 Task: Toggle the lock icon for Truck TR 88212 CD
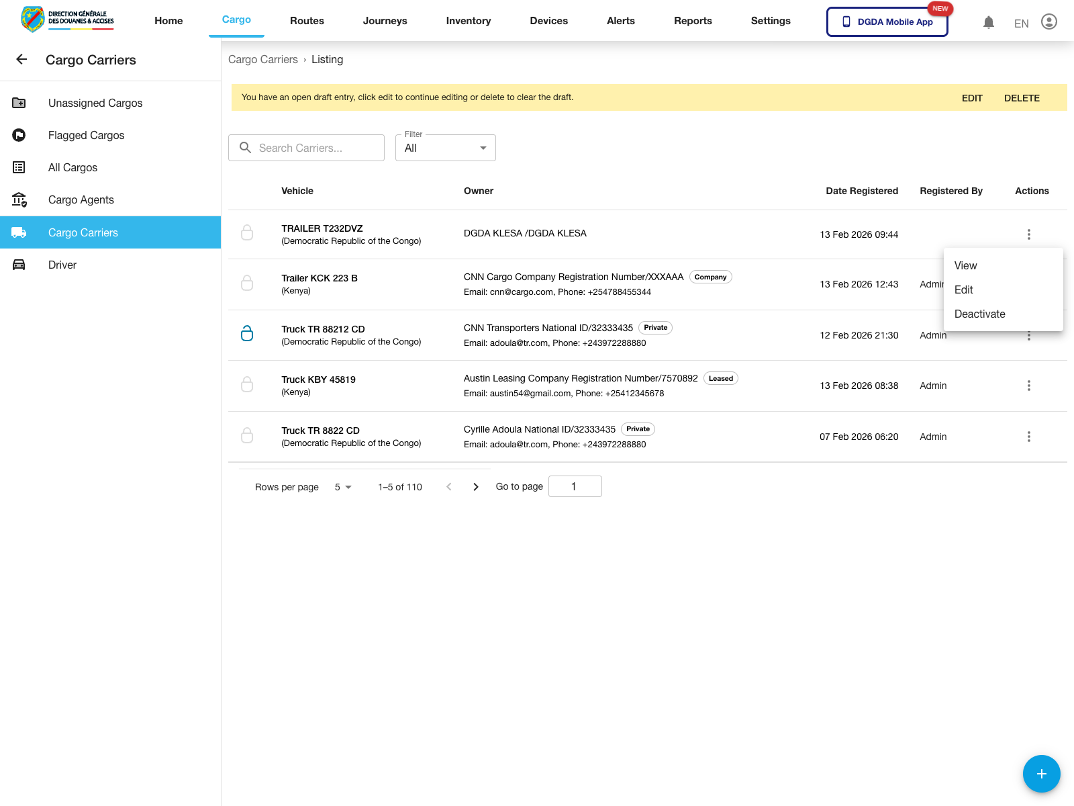pos(247,334)
